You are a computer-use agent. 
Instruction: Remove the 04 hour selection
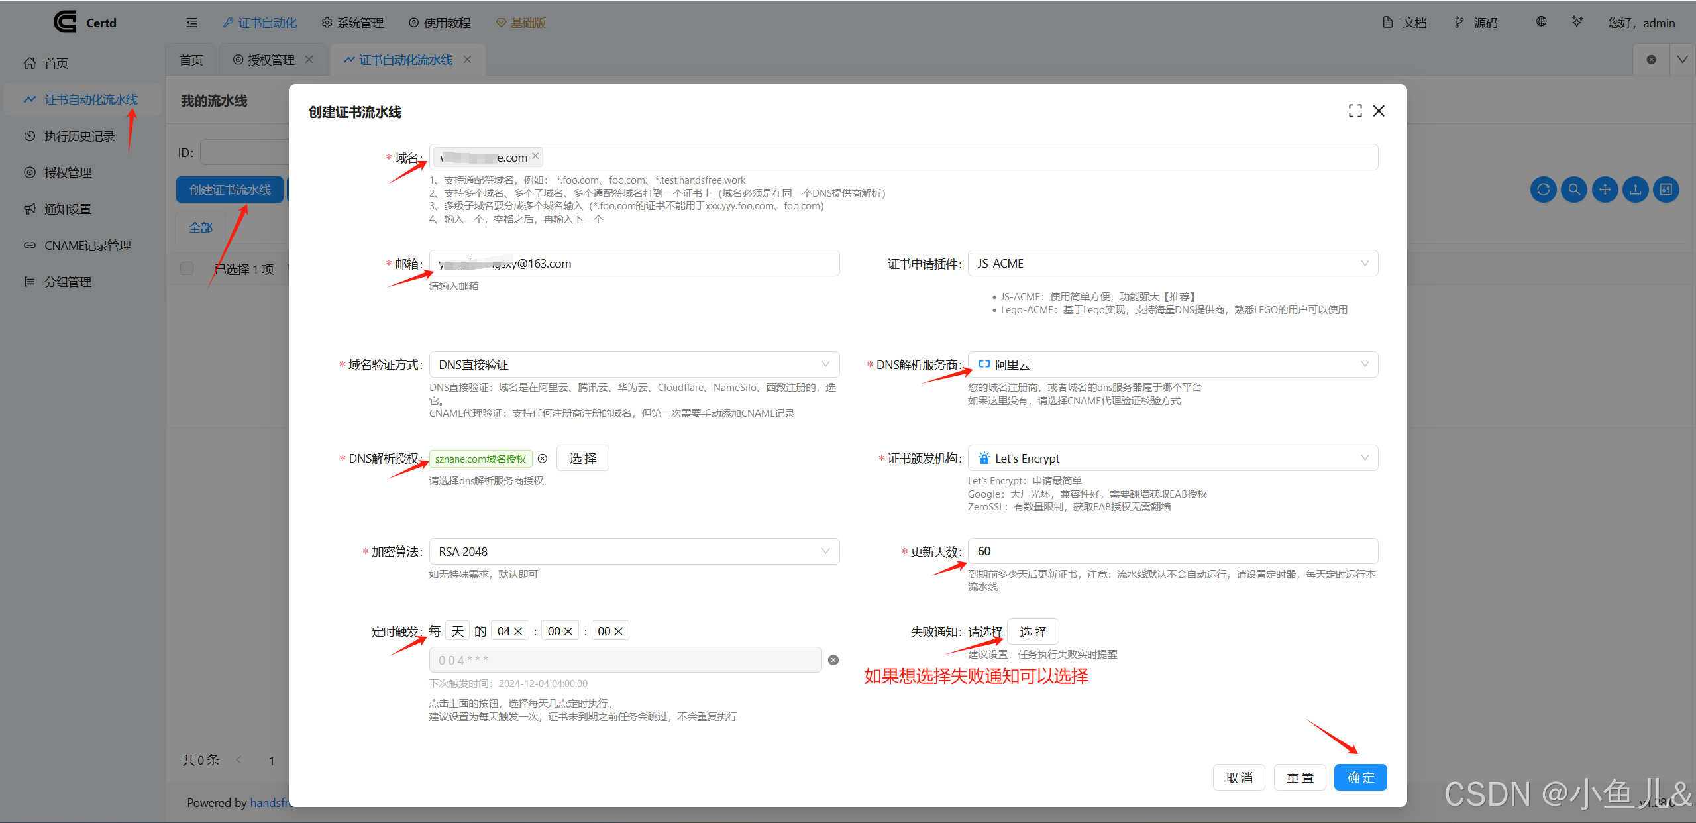tap(518, 631)
